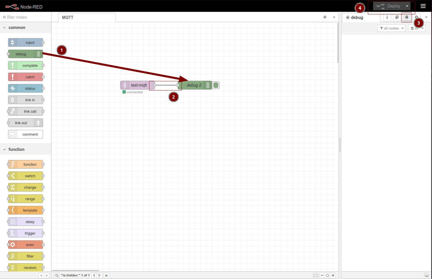This screenshot has width=432, height=279.
Task: Zoom out on the flow canvas
Action: (x=322, y=275)
